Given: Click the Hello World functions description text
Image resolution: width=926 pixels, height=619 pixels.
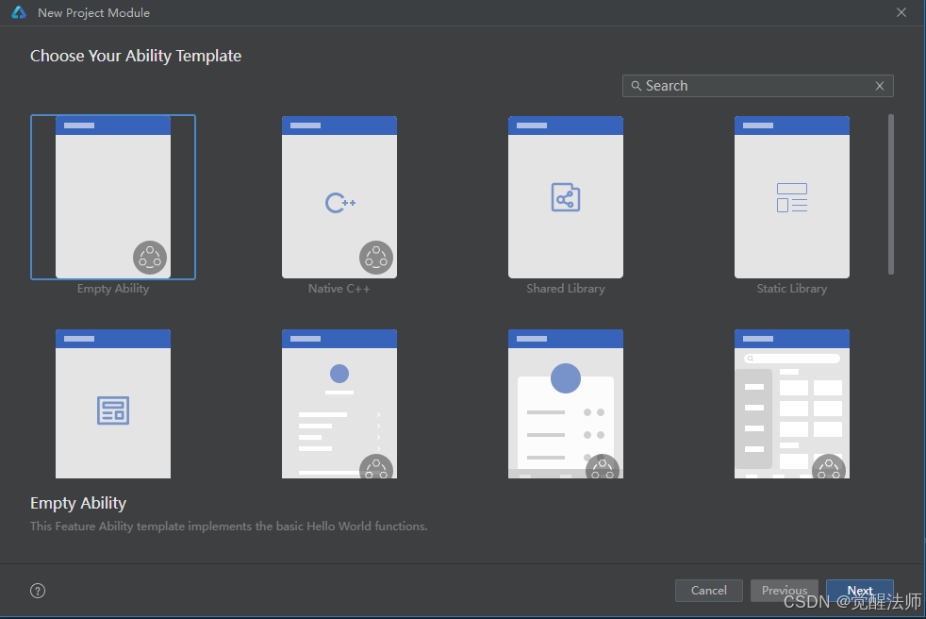Looking at the screenshot, I should tap(228, 527).
